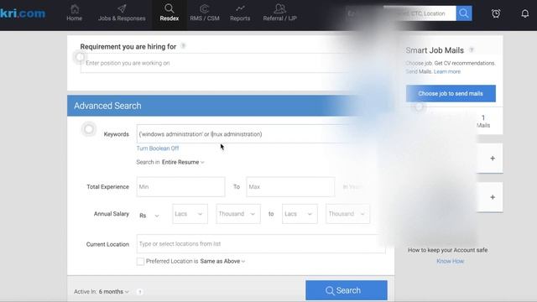Click the info icon beside Active In
This screenshot has width=537, height=302.
[x=140, y=292]
